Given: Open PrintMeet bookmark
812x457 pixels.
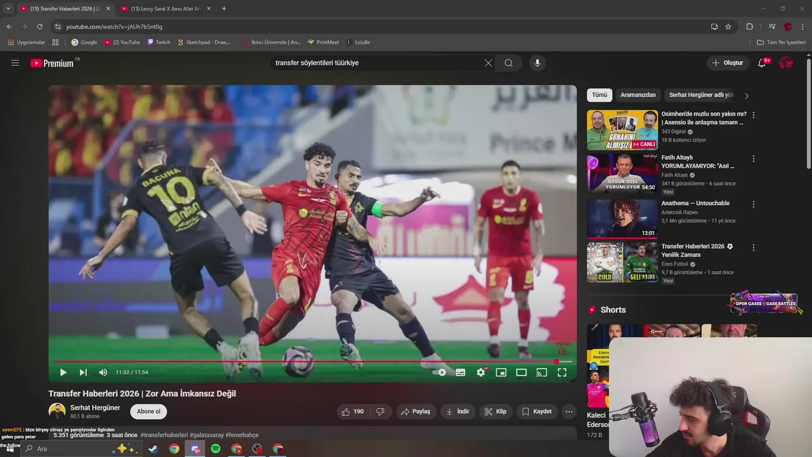Looking at the screenshot, I should [323, 43].
